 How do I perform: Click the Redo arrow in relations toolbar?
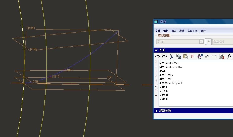[x=164, y=56]
